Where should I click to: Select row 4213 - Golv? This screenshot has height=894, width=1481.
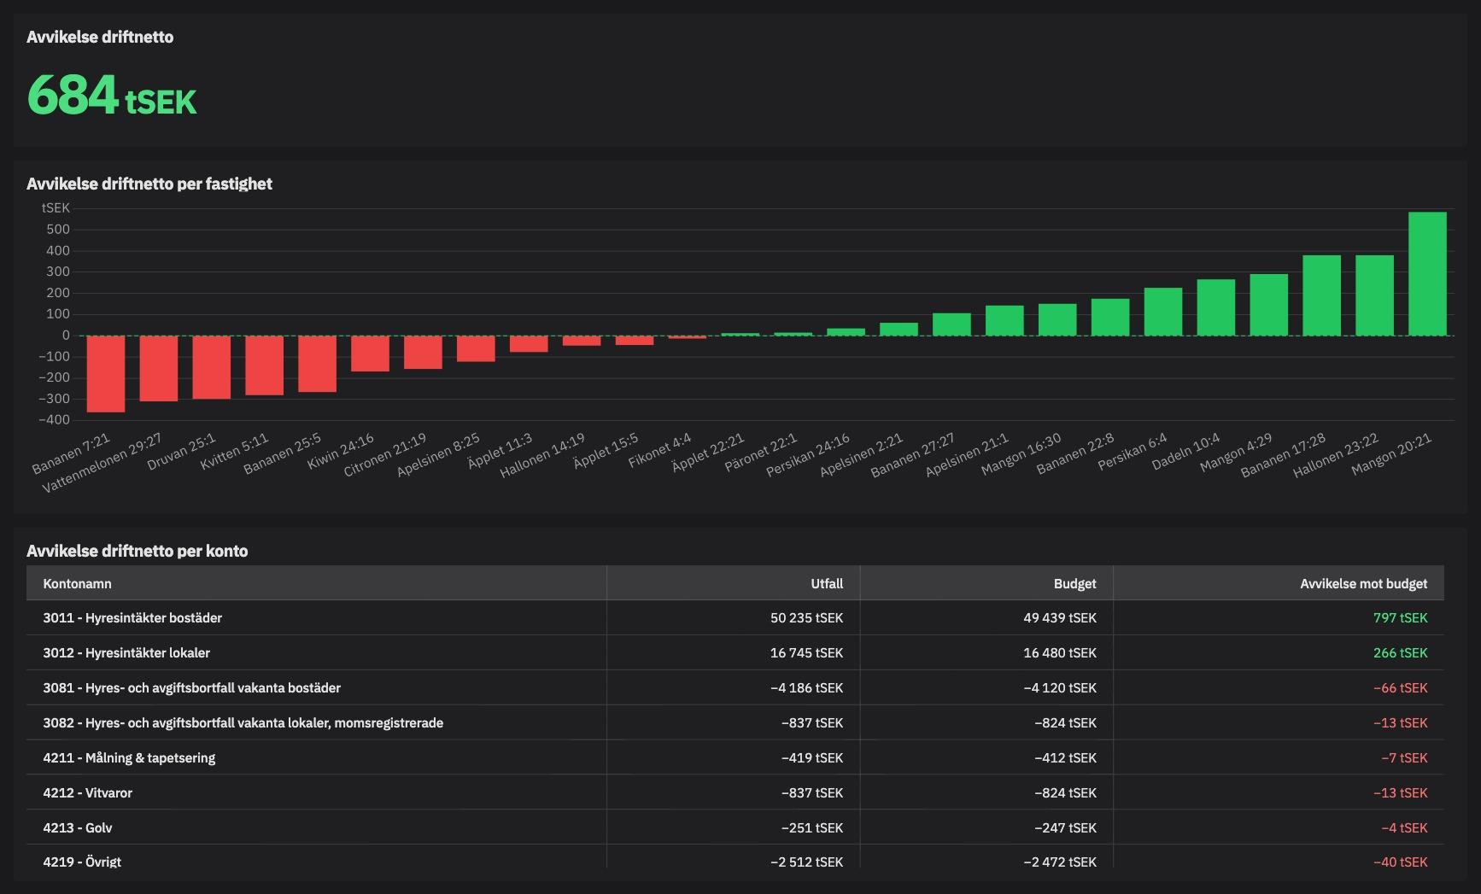coord(735,827)
